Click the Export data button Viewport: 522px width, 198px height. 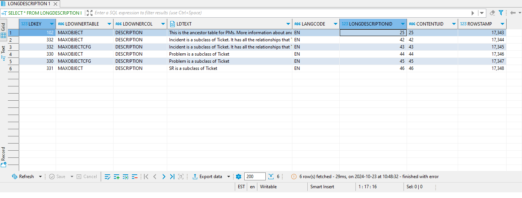click(207, 177)
